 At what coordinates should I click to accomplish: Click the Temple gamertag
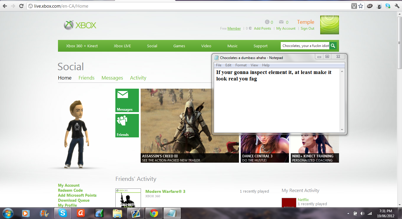pos(306,22)
